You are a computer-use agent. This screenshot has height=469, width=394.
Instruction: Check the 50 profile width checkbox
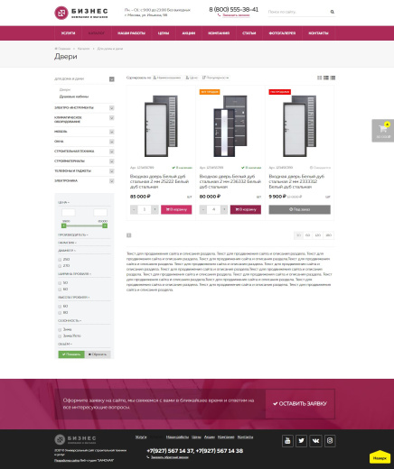[x=60, y=283]
